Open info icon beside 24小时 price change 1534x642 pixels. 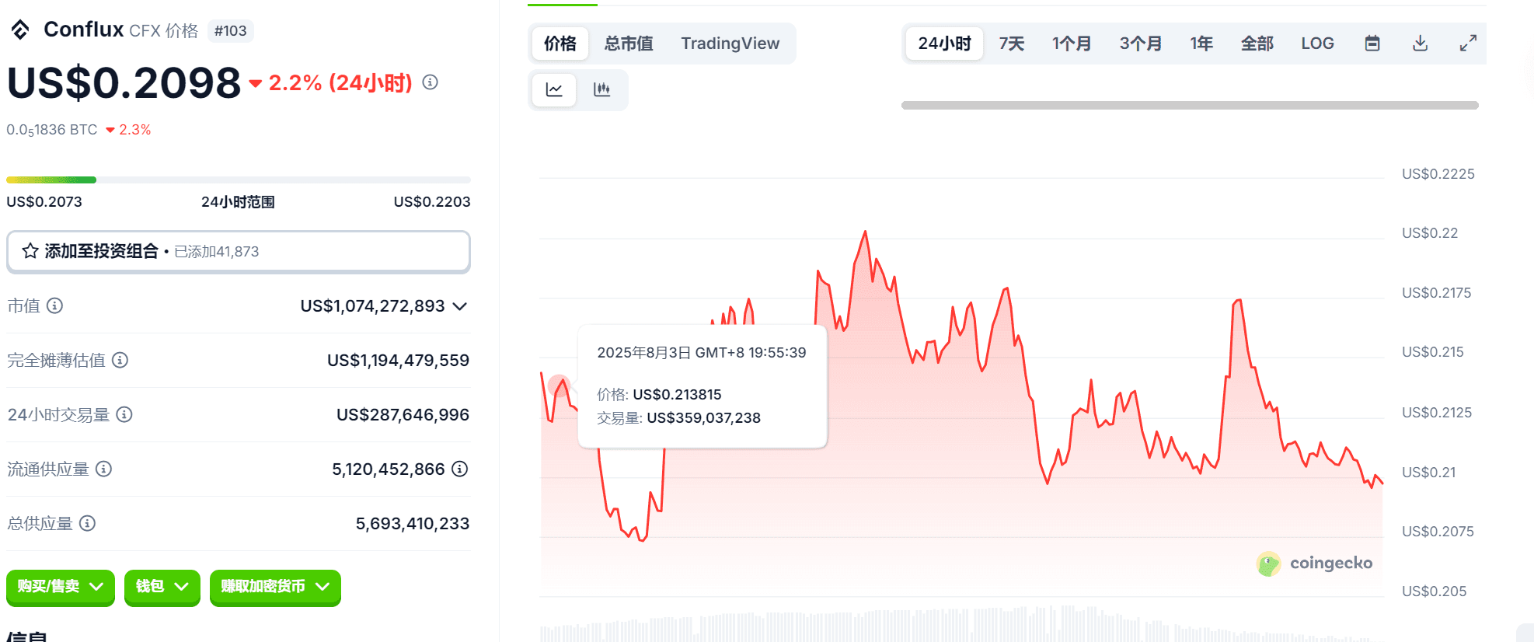click(x=430, y=82)
